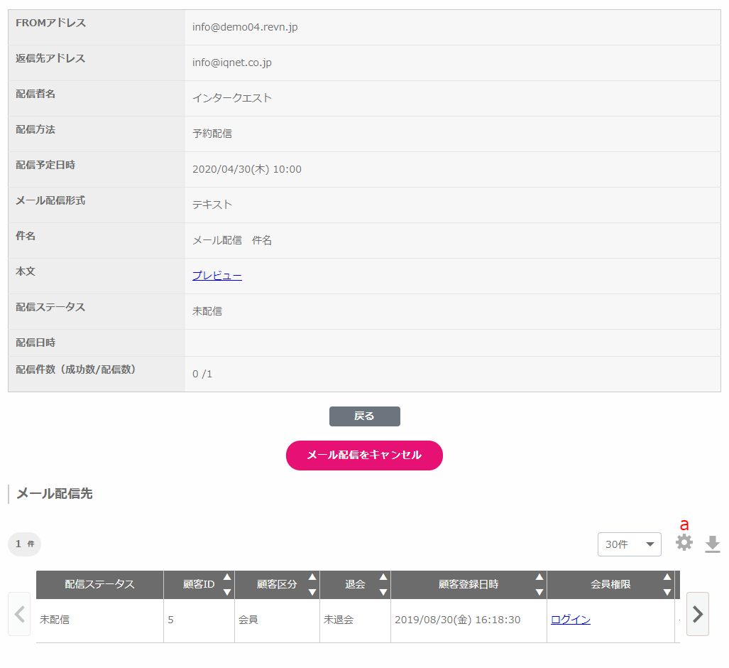Sort 顧客区分 column ascending with up arrow

(x=312, y=577)
